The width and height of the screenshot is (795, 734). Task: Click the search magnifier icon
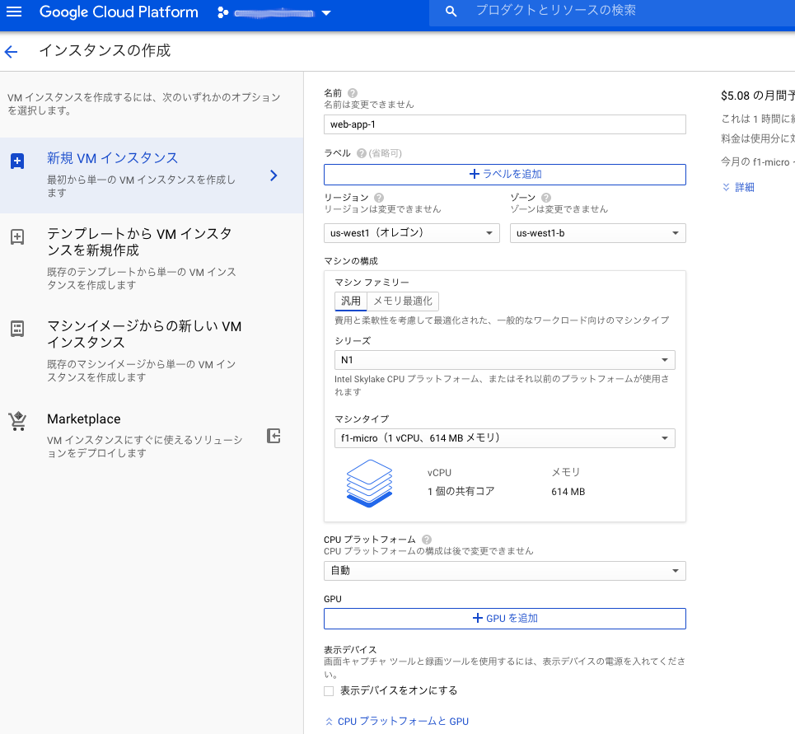point(450,12)
